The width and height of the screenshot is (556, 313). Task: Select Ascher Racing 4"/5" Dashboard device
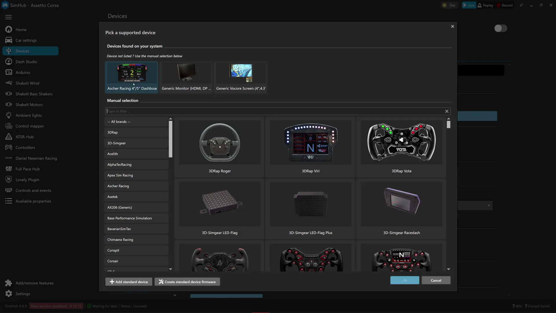[132, 77]
